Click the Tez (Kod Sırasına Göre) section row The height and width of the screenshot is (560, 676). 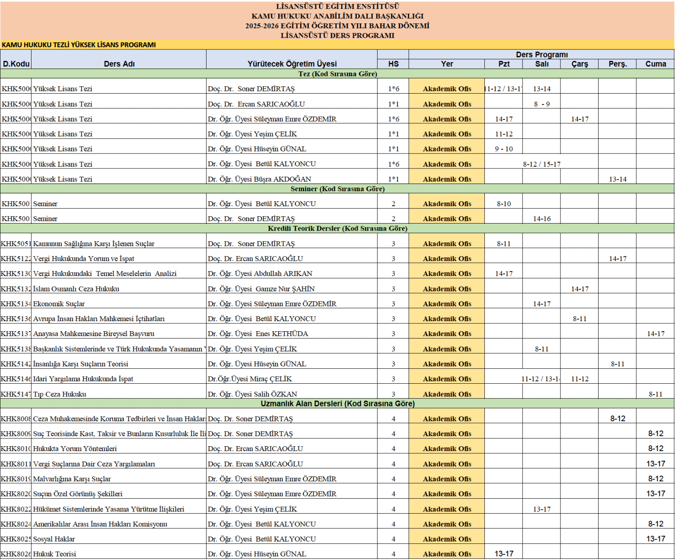pyautogui.click(x=337, y=73)
